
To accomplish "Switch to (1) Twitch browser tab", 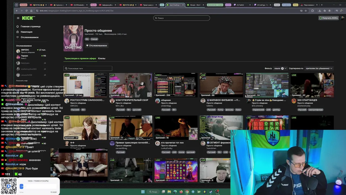I will pyautogui.click(x=241, y=5).
